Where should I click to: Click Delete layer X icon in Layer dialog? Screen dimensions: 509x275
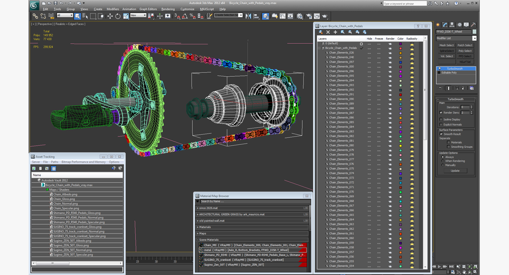coord(328,32)
